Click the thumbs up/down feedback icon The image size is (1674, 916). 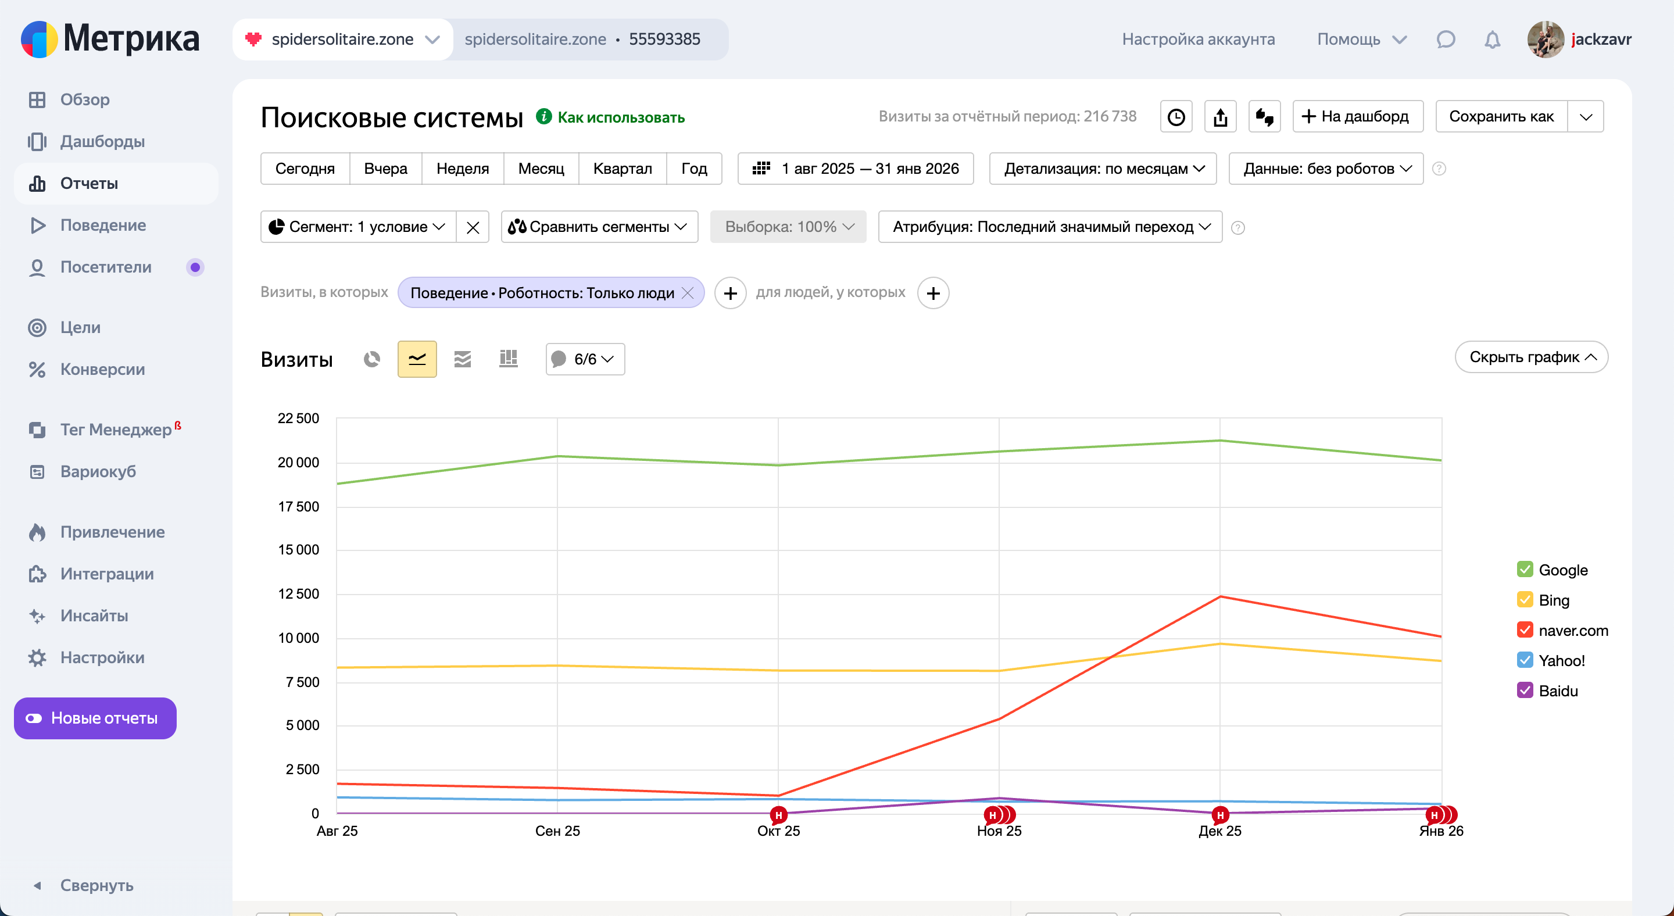1264,117
